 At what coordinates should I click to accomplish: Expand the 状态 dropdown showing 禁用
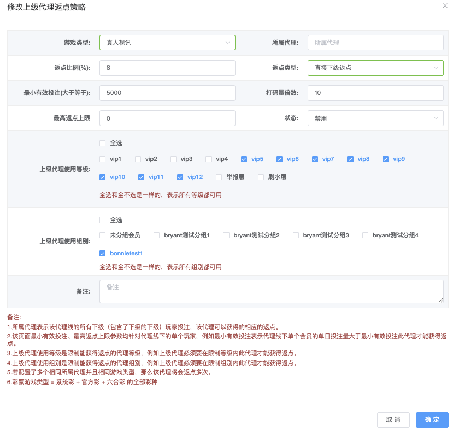[x=375, y=118]
